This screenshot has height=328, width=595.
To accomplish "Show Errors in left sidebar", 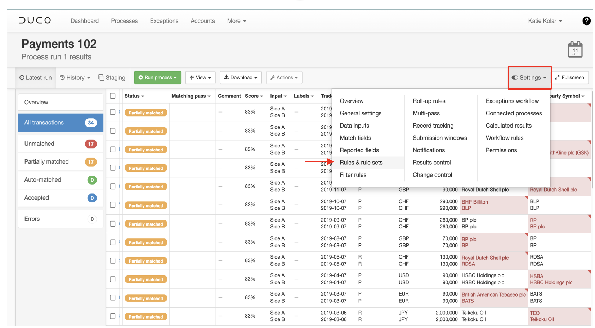I will click(x=61, y=219).
